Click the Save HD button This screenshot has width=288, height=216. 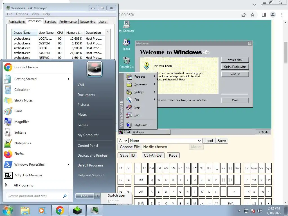click(127, 155)
